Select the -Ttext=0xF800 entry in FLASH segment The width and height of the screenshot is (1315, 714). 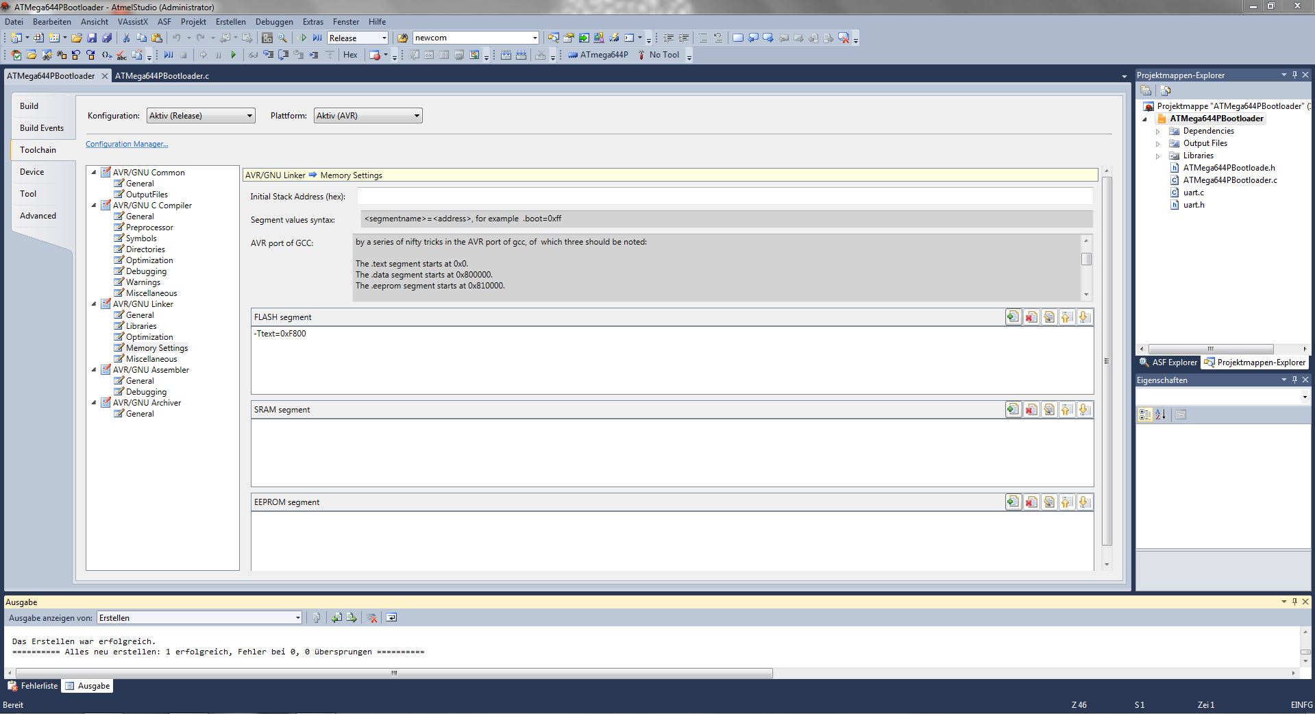point(280,334)
